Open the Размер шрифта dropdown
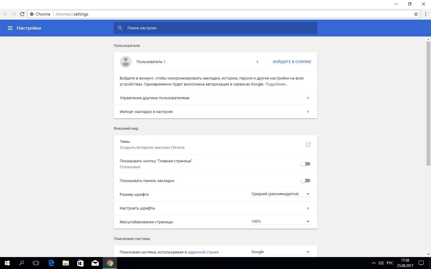The width and height of the screenshot is (431, 269). tap(281, 194)
